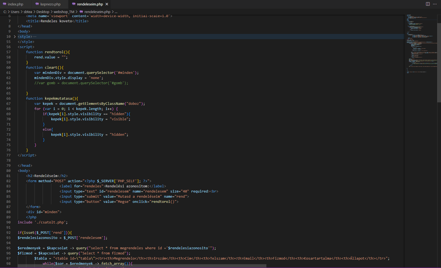Click the folded ellipsis after style tag
Screen dimensions: 441x268
[35, 37]
